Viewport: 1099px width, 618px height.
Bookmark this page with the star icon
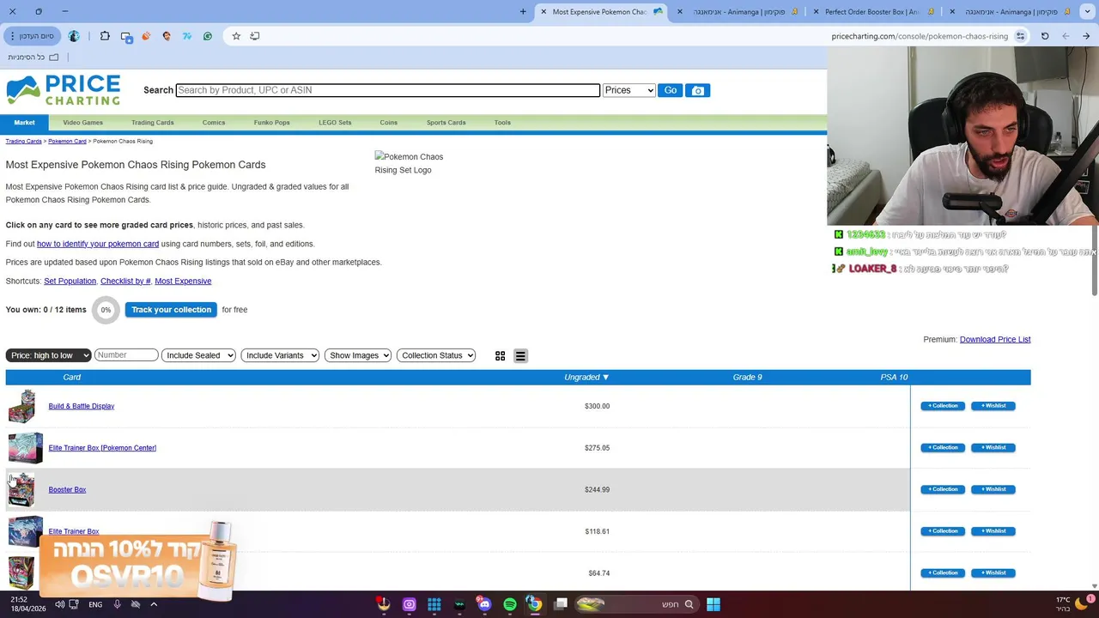[236, 36]
